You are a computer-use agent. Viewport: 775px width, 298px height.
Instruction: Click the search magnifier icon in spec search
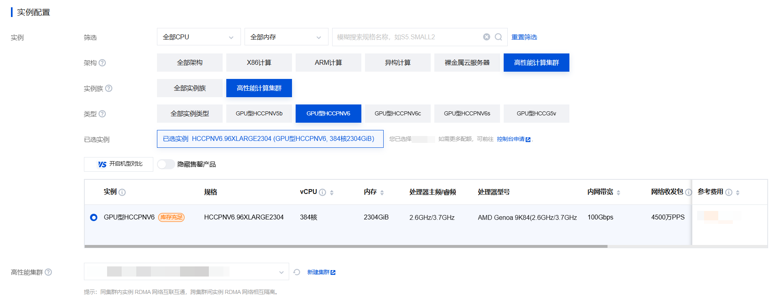click(x=498, y=37)
